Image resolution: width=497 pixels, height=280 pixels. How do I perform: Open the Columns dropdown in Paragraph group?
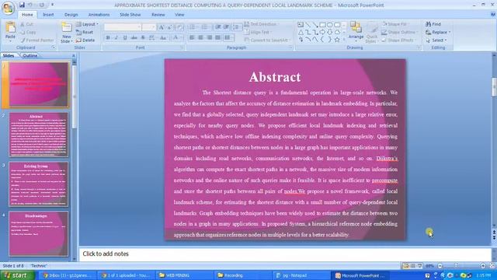(x=228, y=38)
